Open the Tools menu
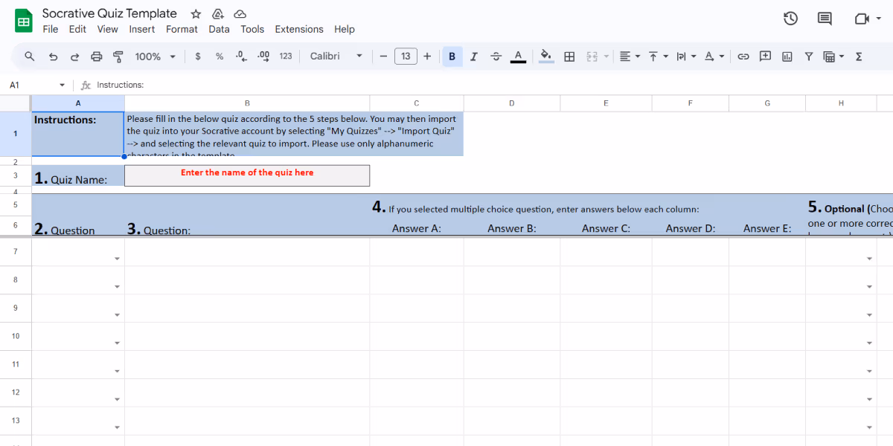The width and height of the screenshot is (893, 446). 252,29
